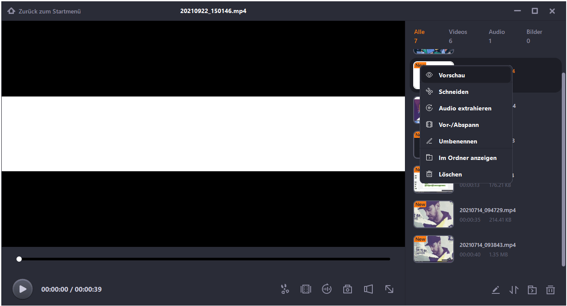
Task: Open the Bilder tab
Action: 534,36
